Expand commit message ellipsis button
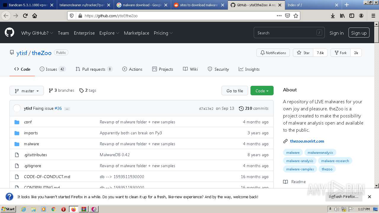 click(67, 109)
